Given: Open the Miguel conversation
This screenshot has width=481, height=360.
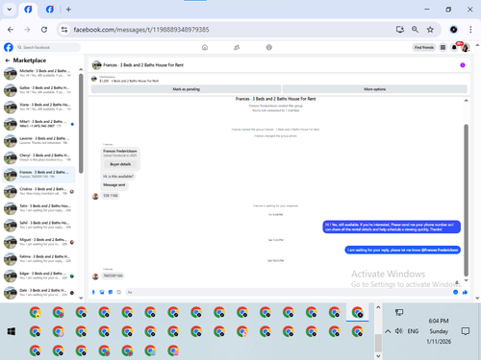Looking at the screenshot, I should click(x=38, y=242).
